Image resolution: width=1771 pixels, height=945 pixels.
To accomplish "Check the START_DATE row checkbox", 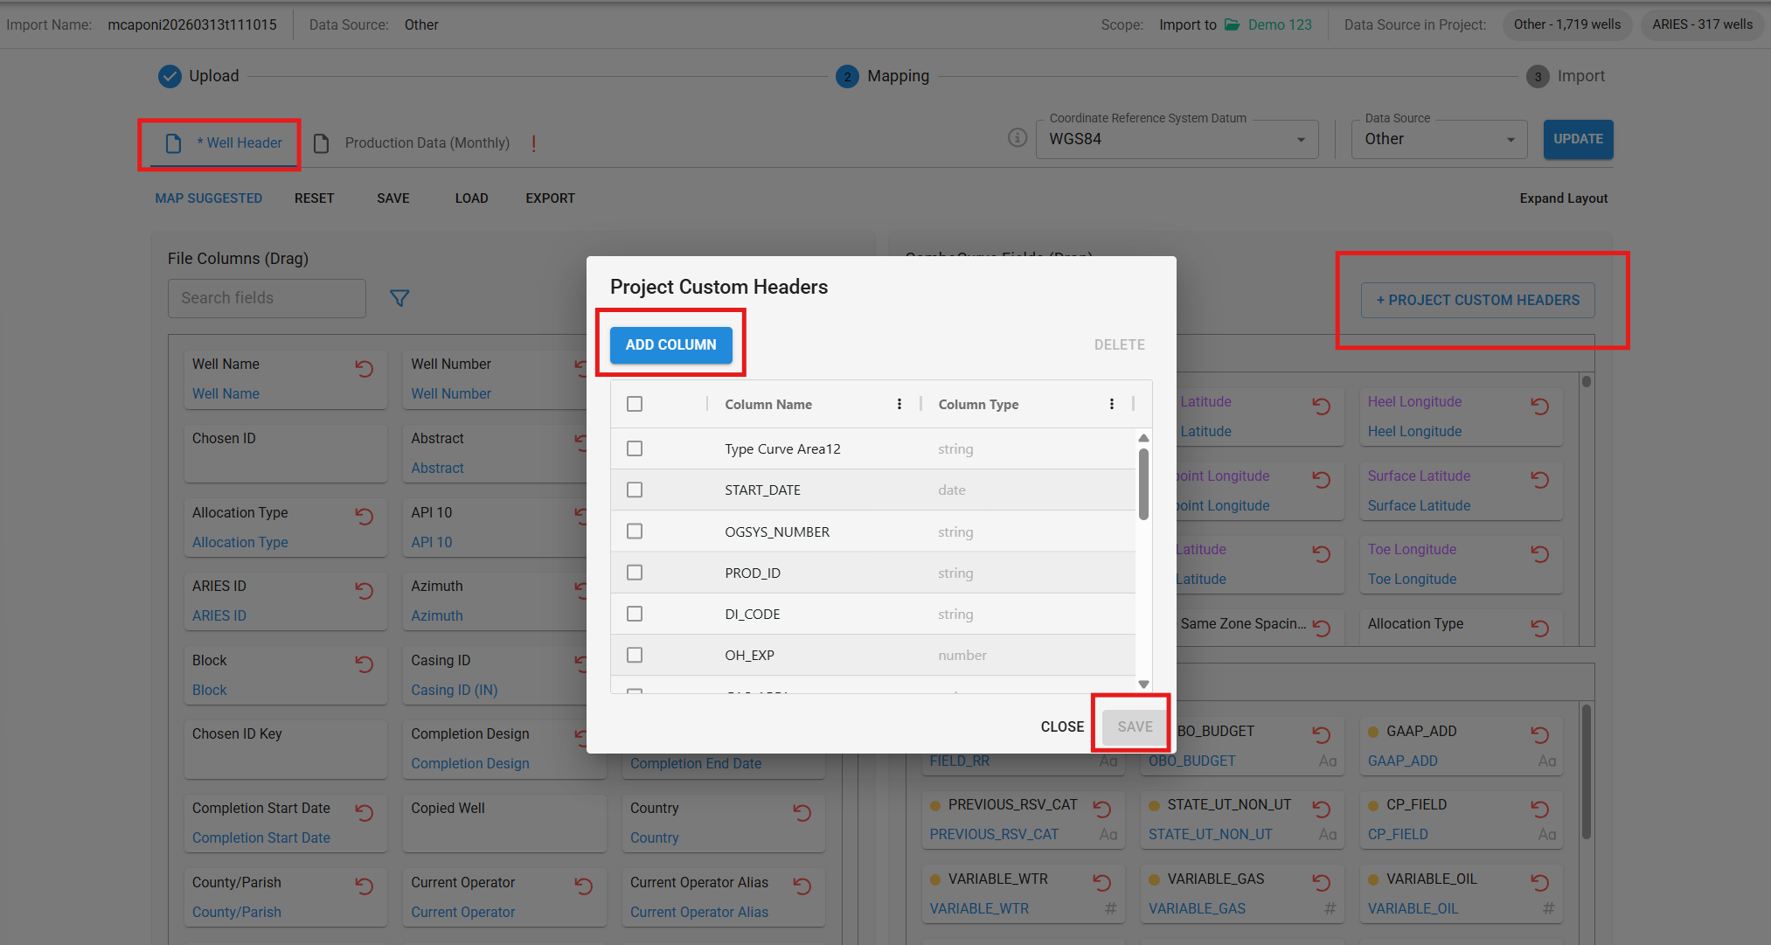I will click(x=635, y=490).
